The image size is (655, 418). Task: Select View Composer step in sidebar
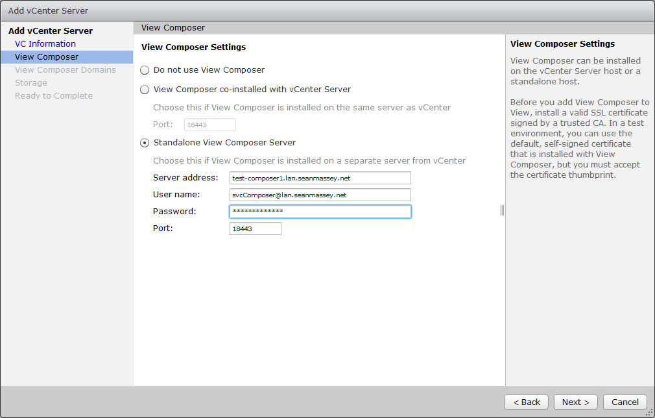pos(47,57)
